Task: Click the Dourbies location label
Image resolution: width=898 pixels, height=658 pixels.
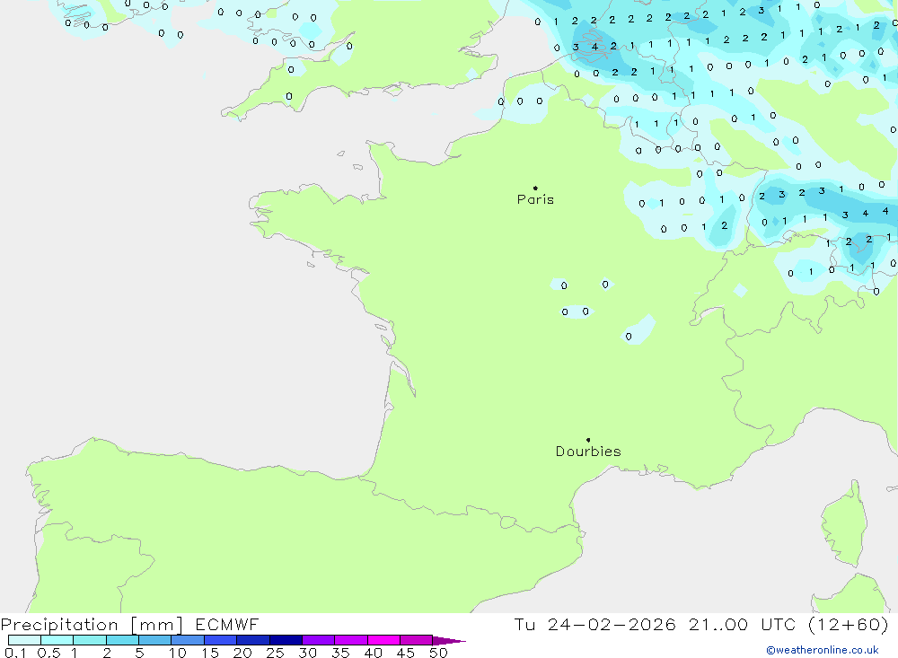Action: point(588,452)
